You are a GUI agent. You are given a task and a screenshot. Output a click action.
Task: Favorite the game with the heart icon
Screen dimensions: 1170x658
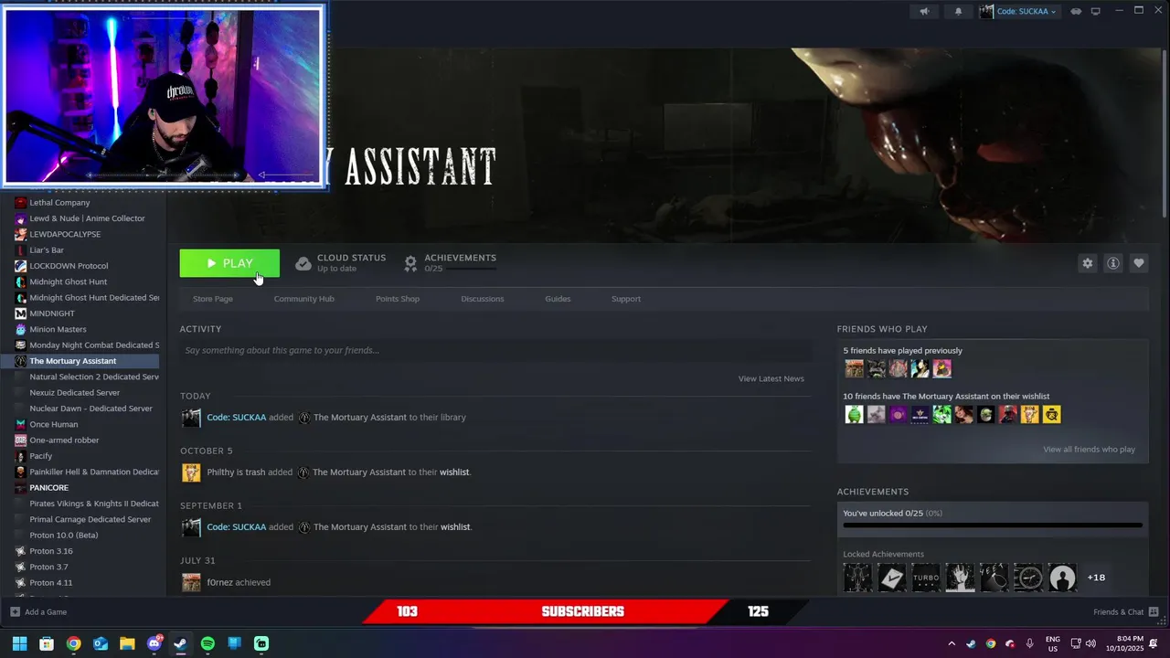[x=1138, y=263]
